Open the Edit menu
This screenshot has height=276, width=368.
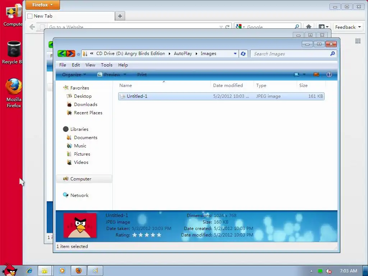(75, 65)
